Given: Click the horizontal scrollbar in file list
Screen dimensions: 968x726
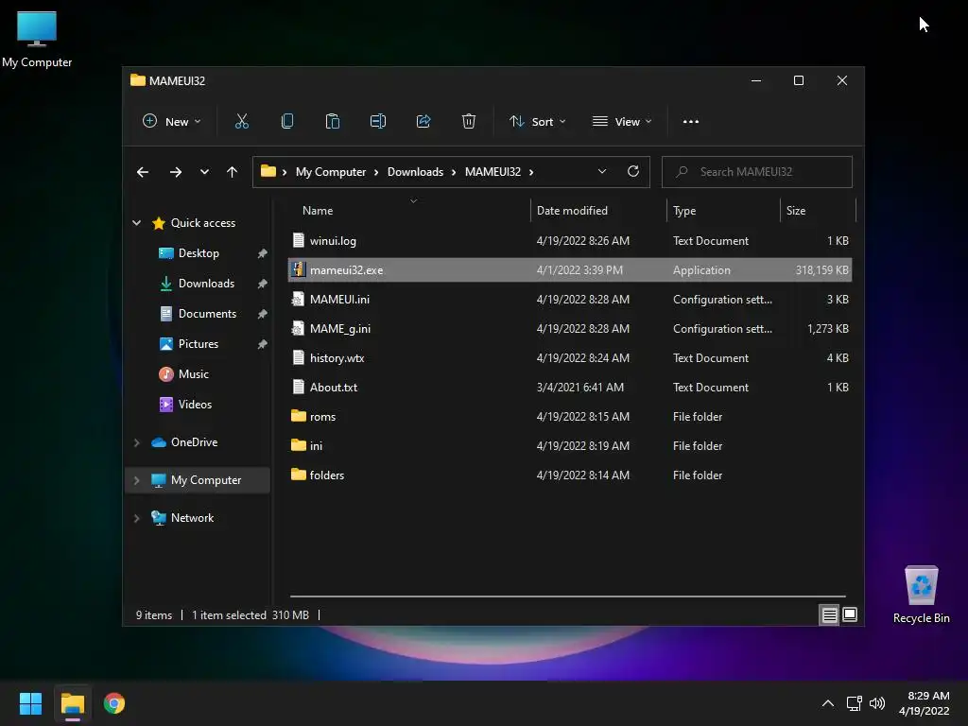Looking at the screenshot, I should pyautogui.click(x=568, y=596).
